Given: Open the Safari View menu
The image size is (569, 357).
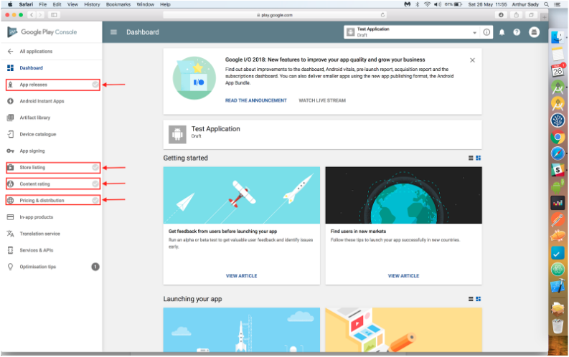Looking at the screenshot, I should (72, 4).
